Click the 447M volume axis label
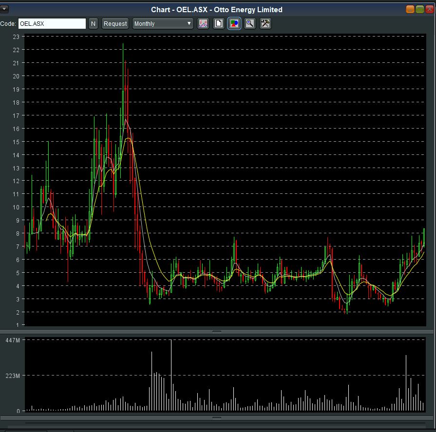 (x=13, y=340)
